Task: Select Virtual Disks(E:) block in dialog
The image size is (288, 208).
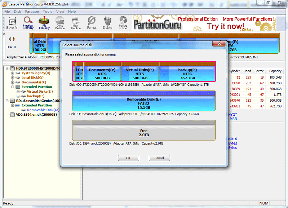Action: (x=140, y=72)
